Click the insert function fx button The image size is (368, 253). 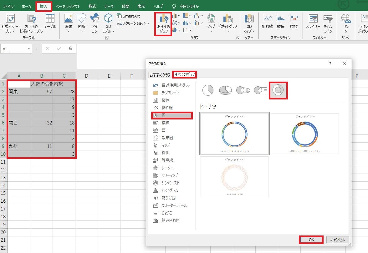click(70, 48)
